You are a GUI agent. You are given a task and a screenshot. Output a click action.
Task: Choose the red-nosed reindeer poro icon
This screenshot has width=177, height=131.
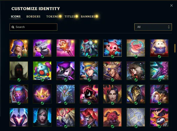(113, 48)
